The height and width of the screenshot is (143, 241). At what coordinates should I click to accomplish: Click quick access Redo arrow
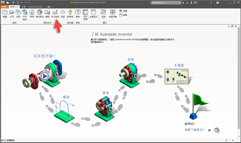25,3
